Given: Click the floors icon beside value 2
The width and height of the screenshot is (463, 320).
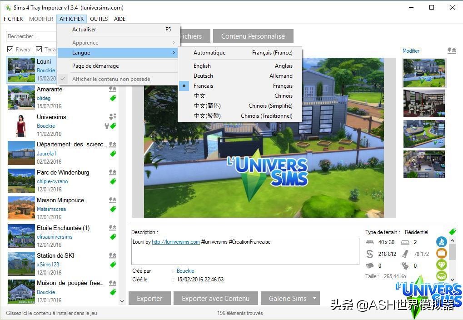Looking at the screenshot, I should tap(405, 242).
